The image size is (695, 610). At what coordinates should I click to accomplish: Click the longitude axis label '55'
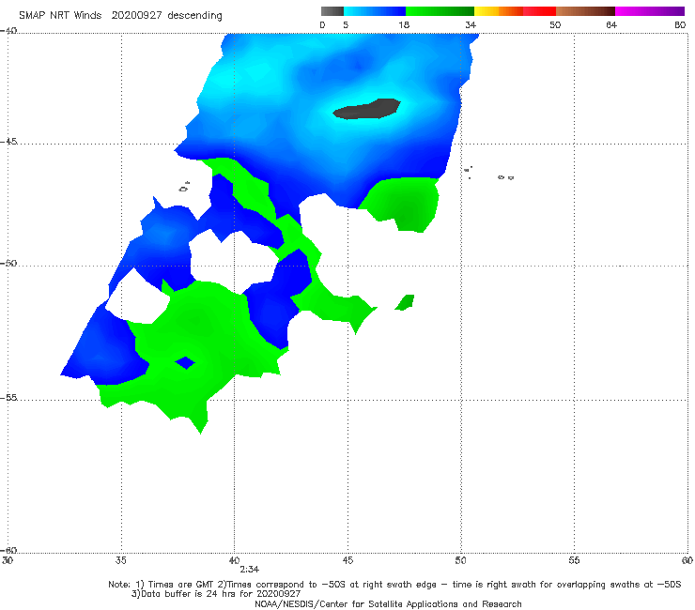tap(574, 560)
